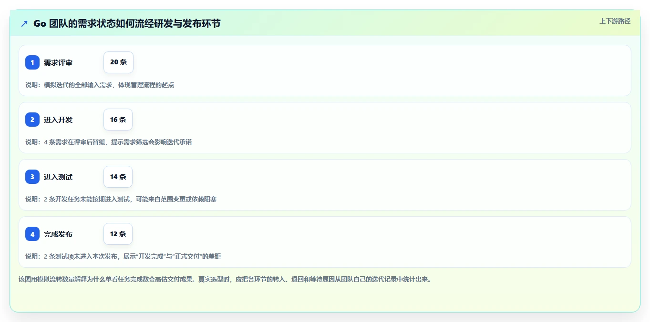Select the 进入测试 step label
650x322 pixels.
click(x=58, y=177)
